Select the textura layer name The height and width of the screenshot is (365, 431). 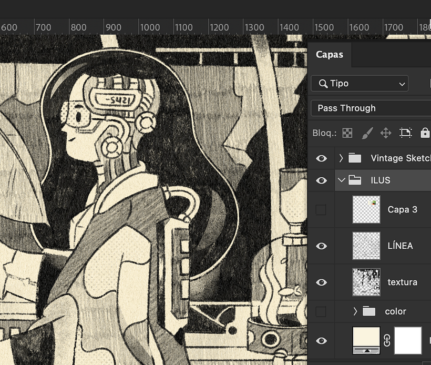point(403,282)
